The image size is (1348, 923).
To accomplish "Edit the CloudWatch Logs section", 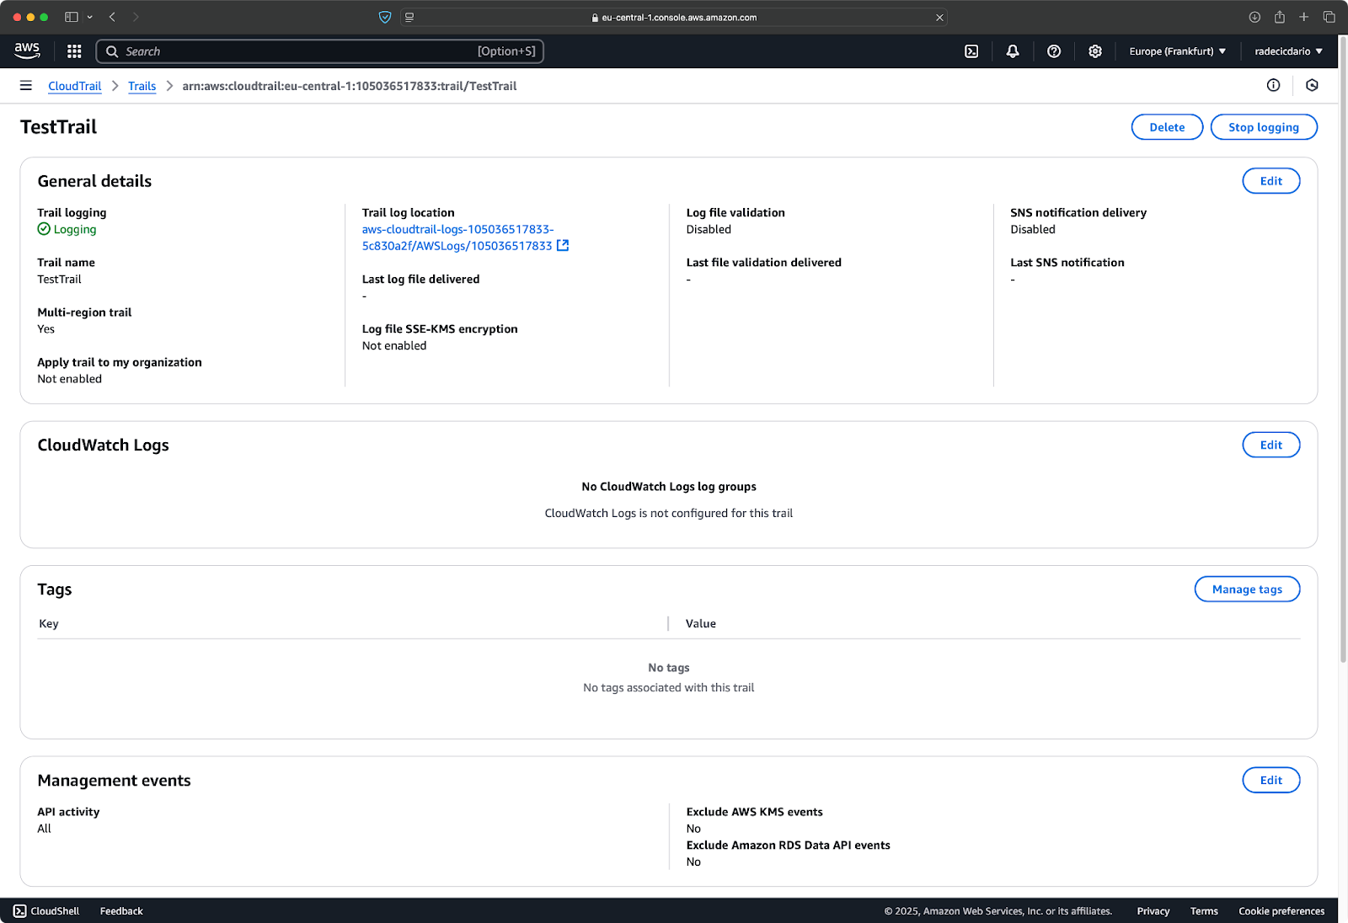I will (1270, 445).
